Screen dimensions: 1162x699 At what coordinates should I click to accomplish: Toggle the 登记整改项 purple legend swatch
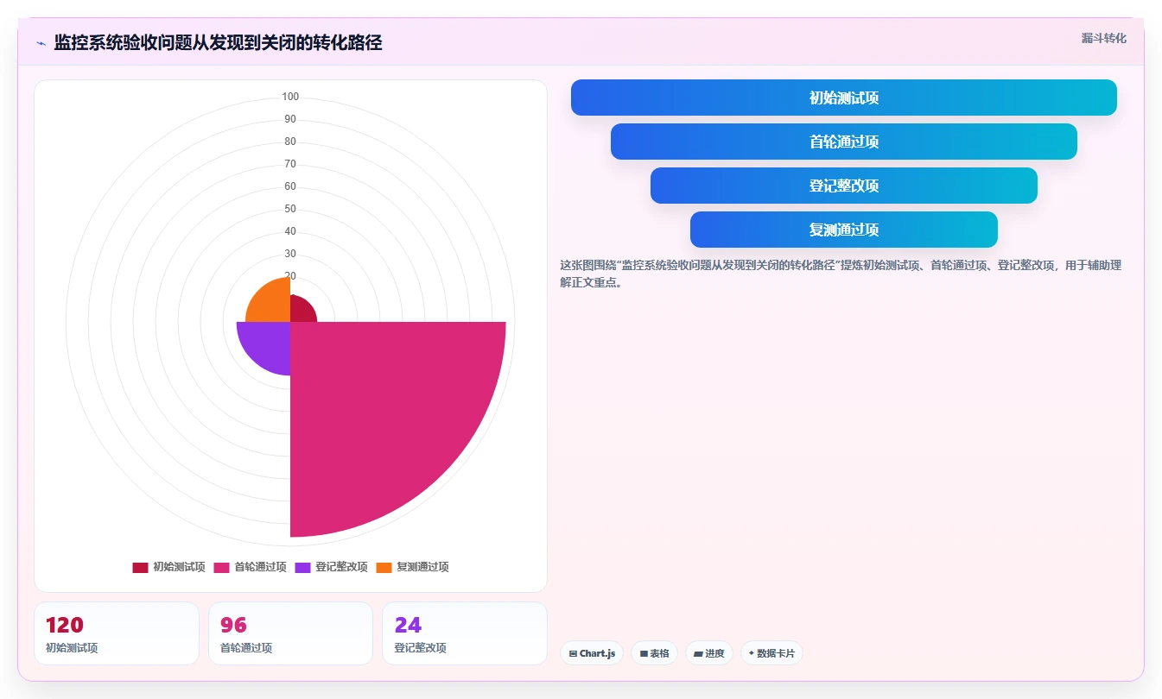[x=302, y=567]
